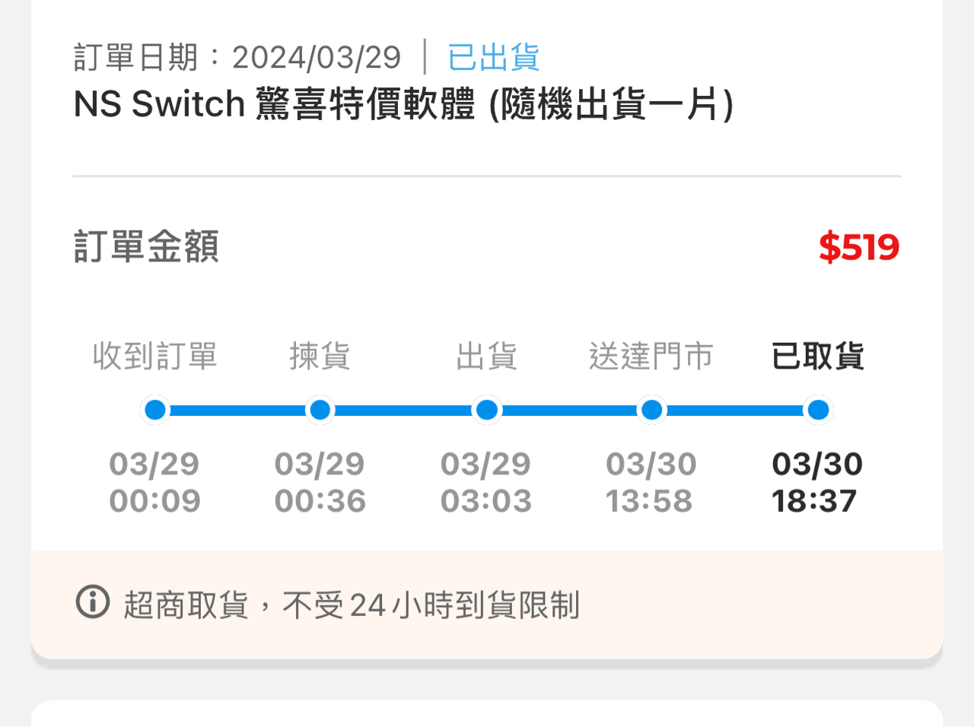Image resolution: width=974 pixels, height=727 pixels.
Task: Select the 送達門市 timeline dot
Action: pyautogui.click(x=652, y=410)
